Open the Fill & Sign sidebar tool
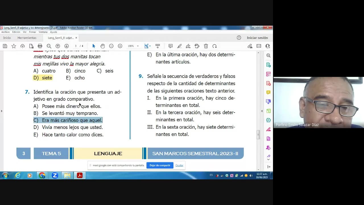Screen dimensions: 364x205 point(268,129)
